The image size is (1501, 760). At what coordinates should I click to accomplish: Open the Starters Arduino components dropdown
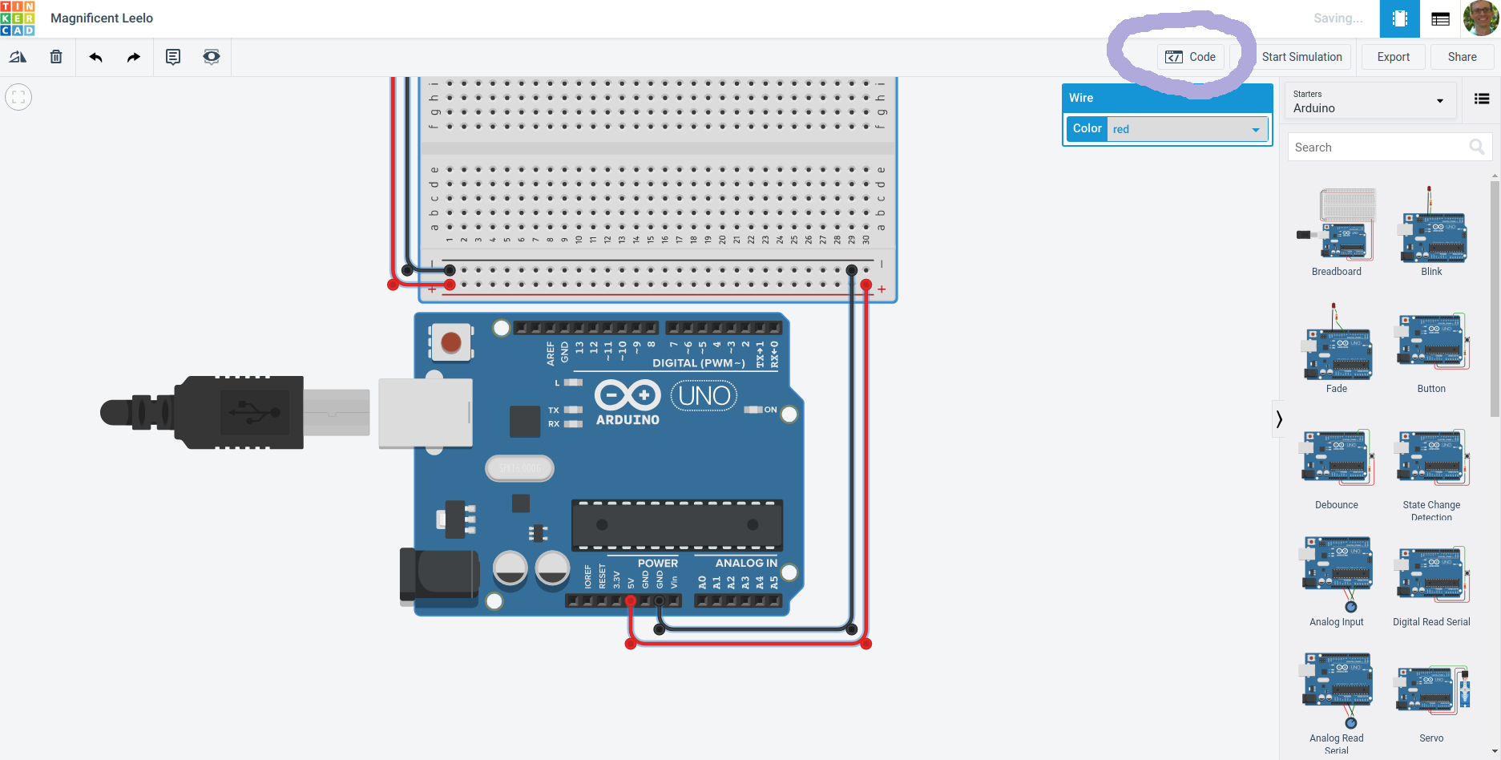[1370, 102]
